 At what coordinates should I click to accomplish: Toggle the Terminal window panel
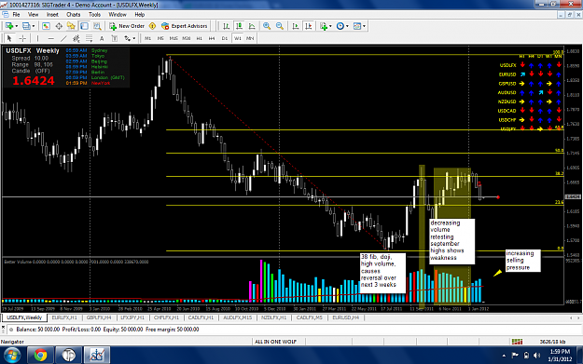tap(84, 26)
